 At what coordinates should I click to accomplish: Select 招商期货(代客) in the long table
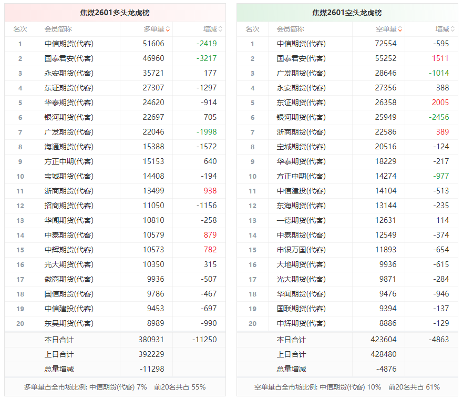tap(69, 206)
